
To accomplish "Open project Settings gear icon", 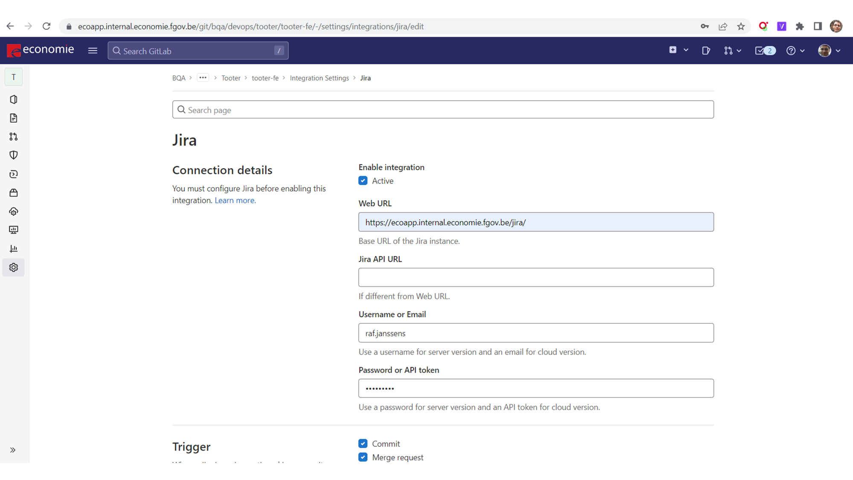I will (x=14, y=268).
